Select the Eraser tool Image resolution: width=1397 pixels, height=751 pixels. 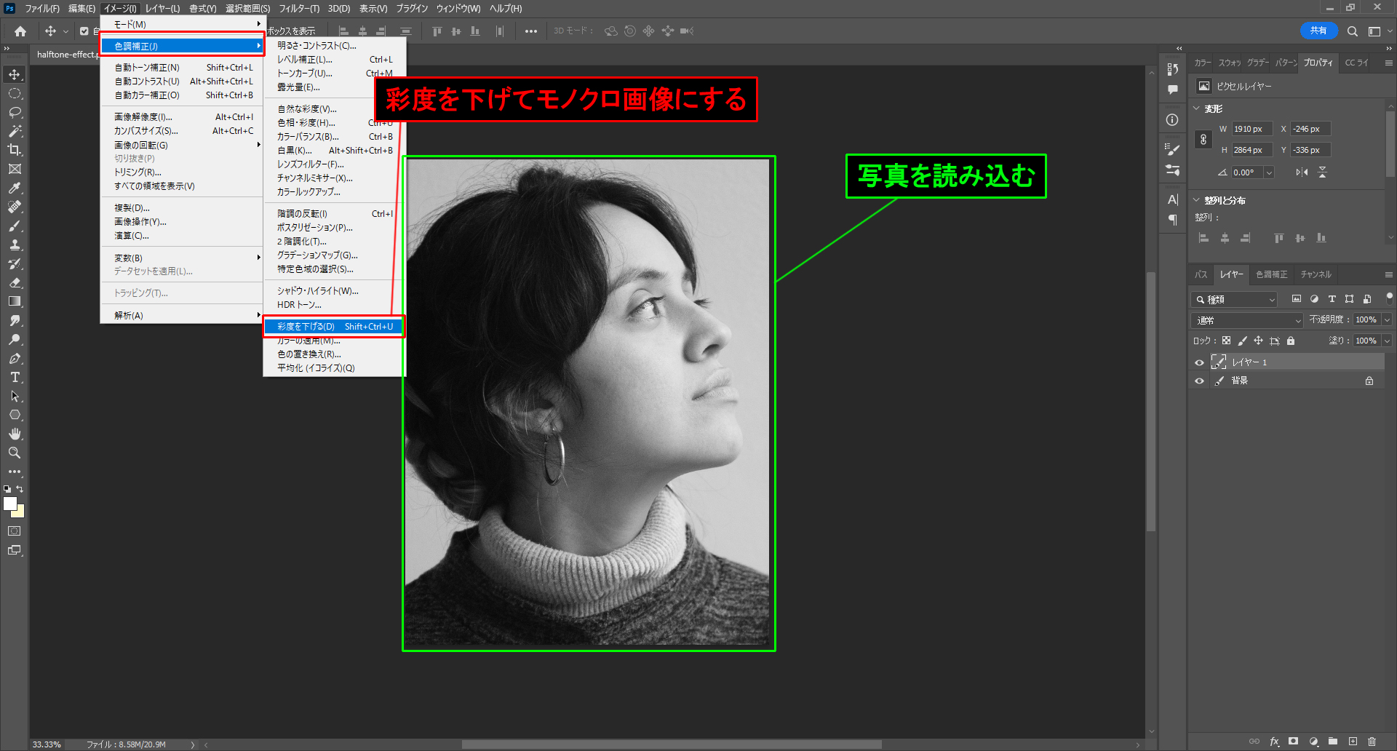[x=15, y=282]
